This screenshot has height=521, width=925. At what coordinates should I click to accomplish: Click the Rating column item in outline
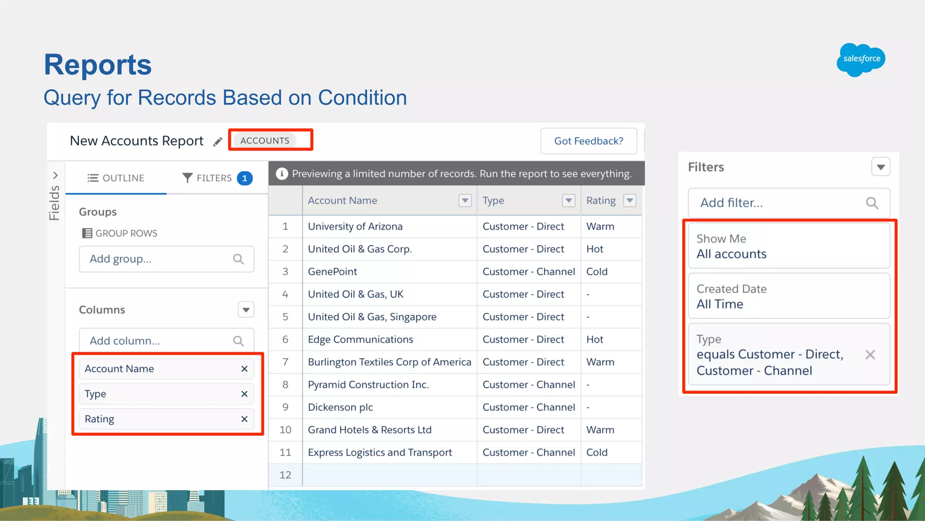click(x=167, y=419)
